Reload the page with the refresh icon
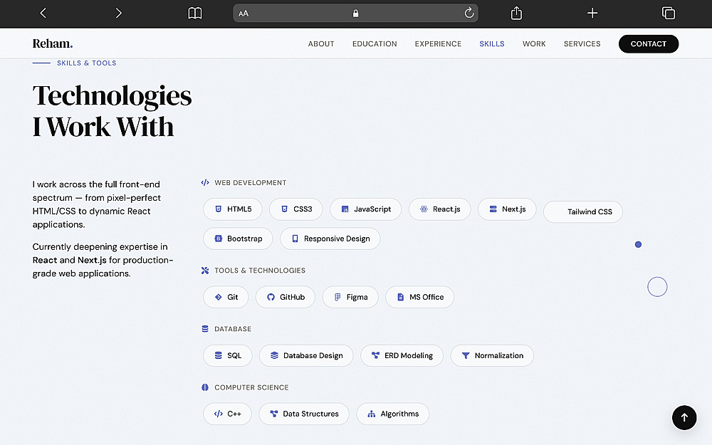This screenshot has height=445, width=712. pos(469,13)
